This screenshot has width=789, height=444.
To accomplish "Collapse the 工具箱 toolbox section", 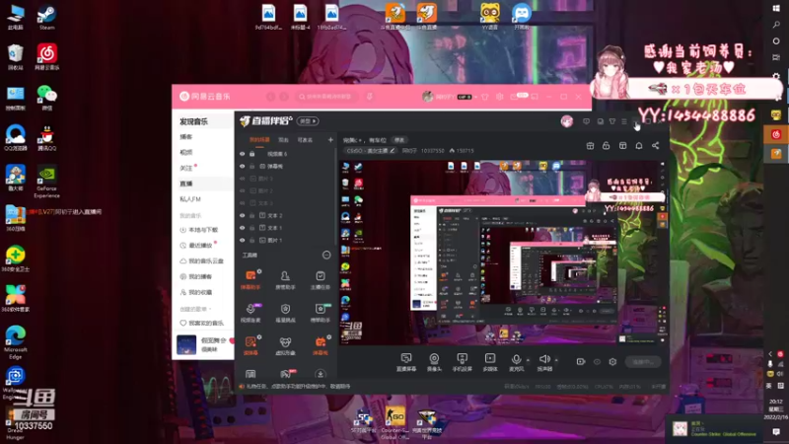I will [326, 256].
